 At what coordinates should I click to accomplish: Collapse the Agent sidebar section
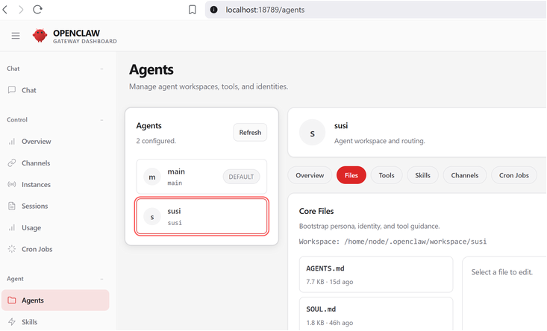(x=102, y=279)
